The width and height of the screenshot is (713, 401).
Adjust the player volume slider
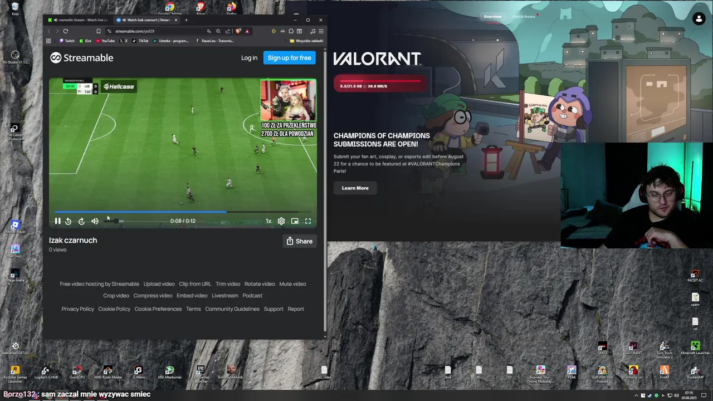pyautogui.click(x=114, y=221)
